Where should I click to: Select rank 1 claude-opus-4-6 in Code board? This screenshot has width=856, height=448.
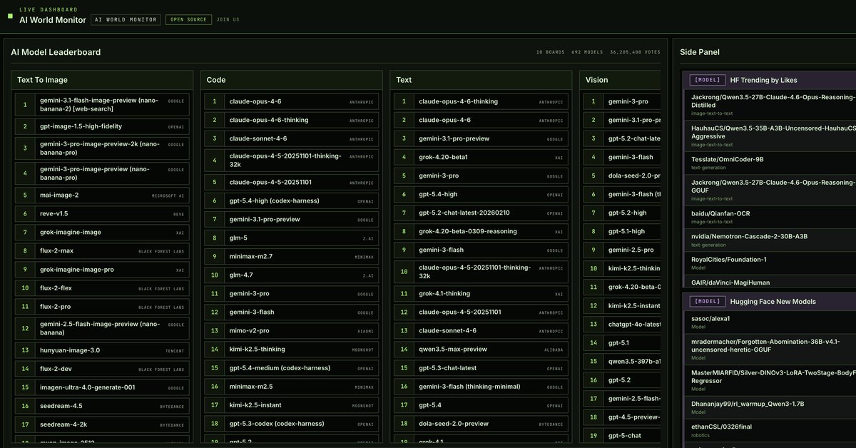(292, 101)
